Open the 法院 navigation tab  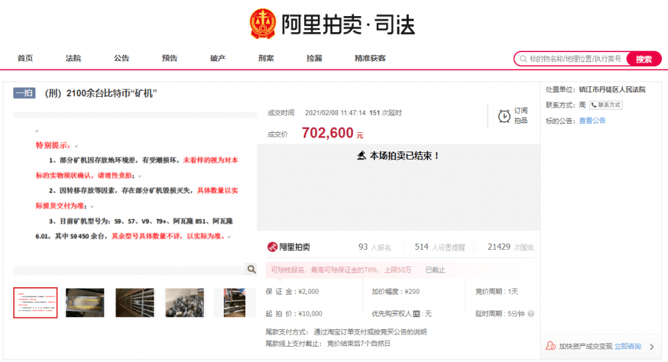pyautogui.click(x=73, y=58)
